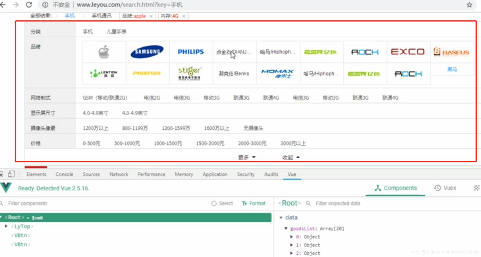Remove the 4G memory filter tag
Image resolution: width=481 pixels, height=257 pixels.
point(184,16)
